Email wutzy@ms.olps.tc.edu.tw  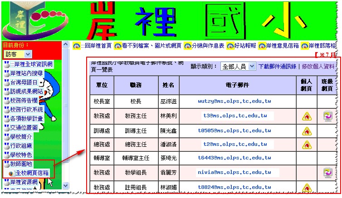click(x=235, y=101)
